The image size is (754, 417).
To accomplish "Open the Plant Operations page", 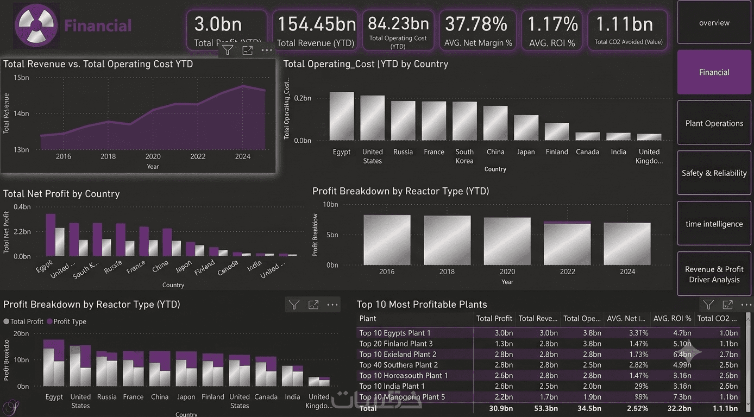I will [714, 123].
